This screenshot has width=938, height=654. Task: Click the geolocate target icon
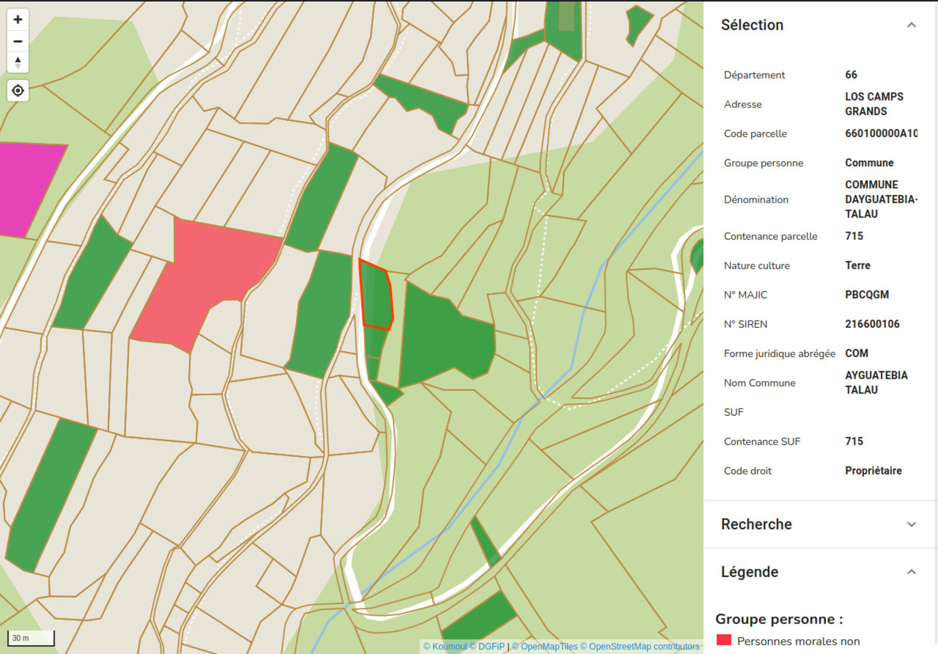click(18, 91)
